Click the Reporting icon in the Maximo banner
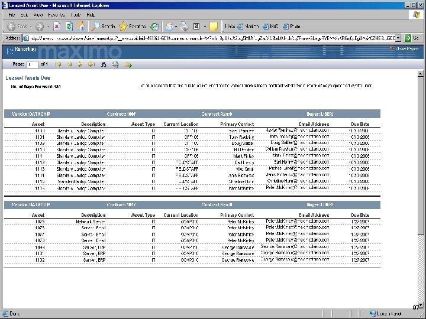The width and height of the screenshot is (426, 319). (9, 50)
